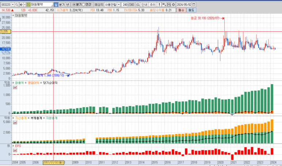The width and height of the screenshot is (282, 166).
Task: Click the exclamation mark notice icon
Action: pyautogui.click(x=159, y=4)
